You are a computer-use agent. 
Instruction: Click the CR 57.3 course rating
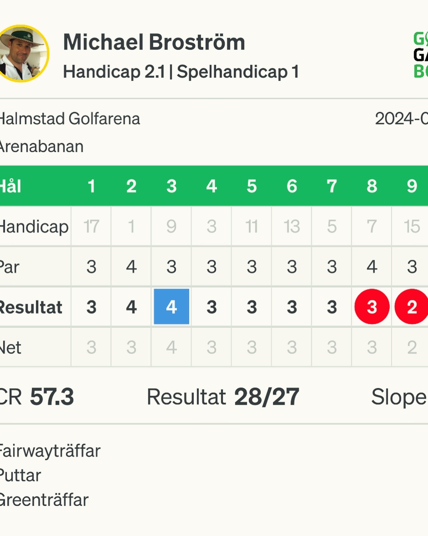(37, 397)
